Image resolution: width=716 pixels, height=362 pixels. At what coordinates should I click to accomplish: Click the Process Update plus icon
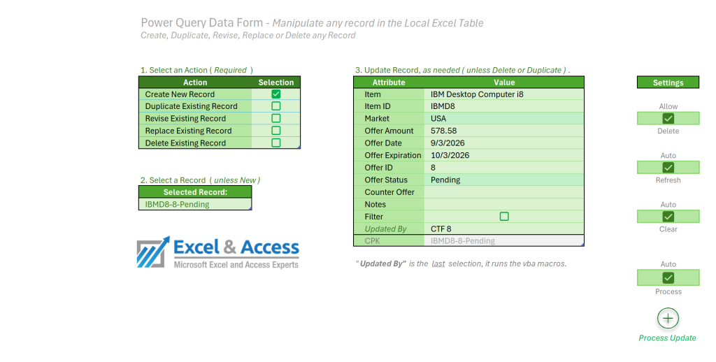668,318
